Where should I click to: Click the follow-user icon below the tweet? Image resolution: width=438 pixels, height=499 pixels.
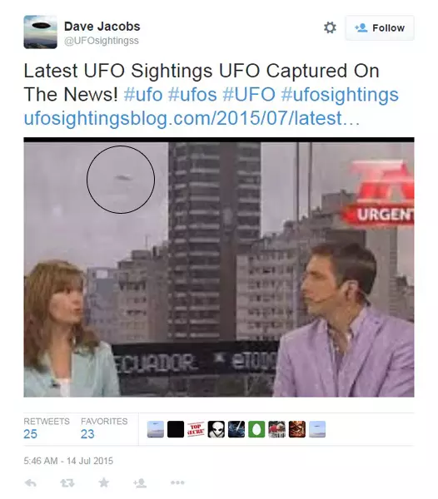click(x=140, y=483)
